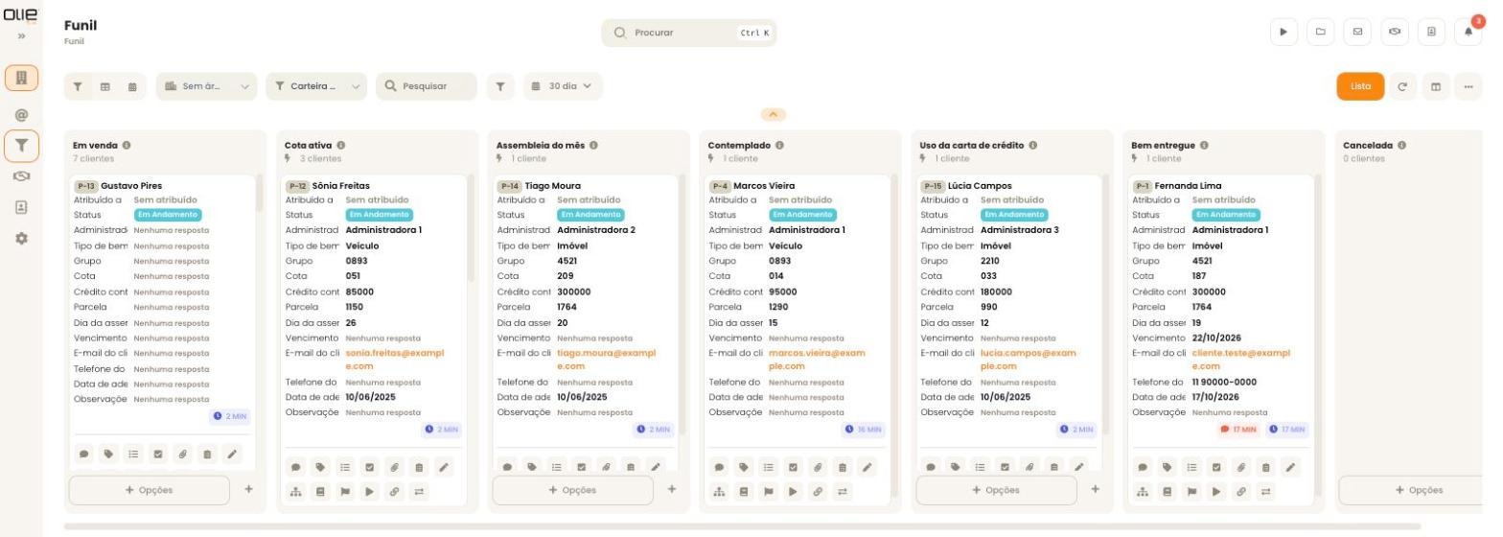Click the comment icon on Gustavo Pires card
Screen dimensions: 1503x537
pyautogui.click(x=83, y=455)
